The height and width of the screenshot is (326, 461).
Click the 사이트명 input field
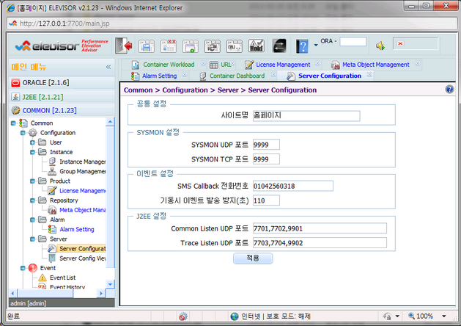pos(306,116)
